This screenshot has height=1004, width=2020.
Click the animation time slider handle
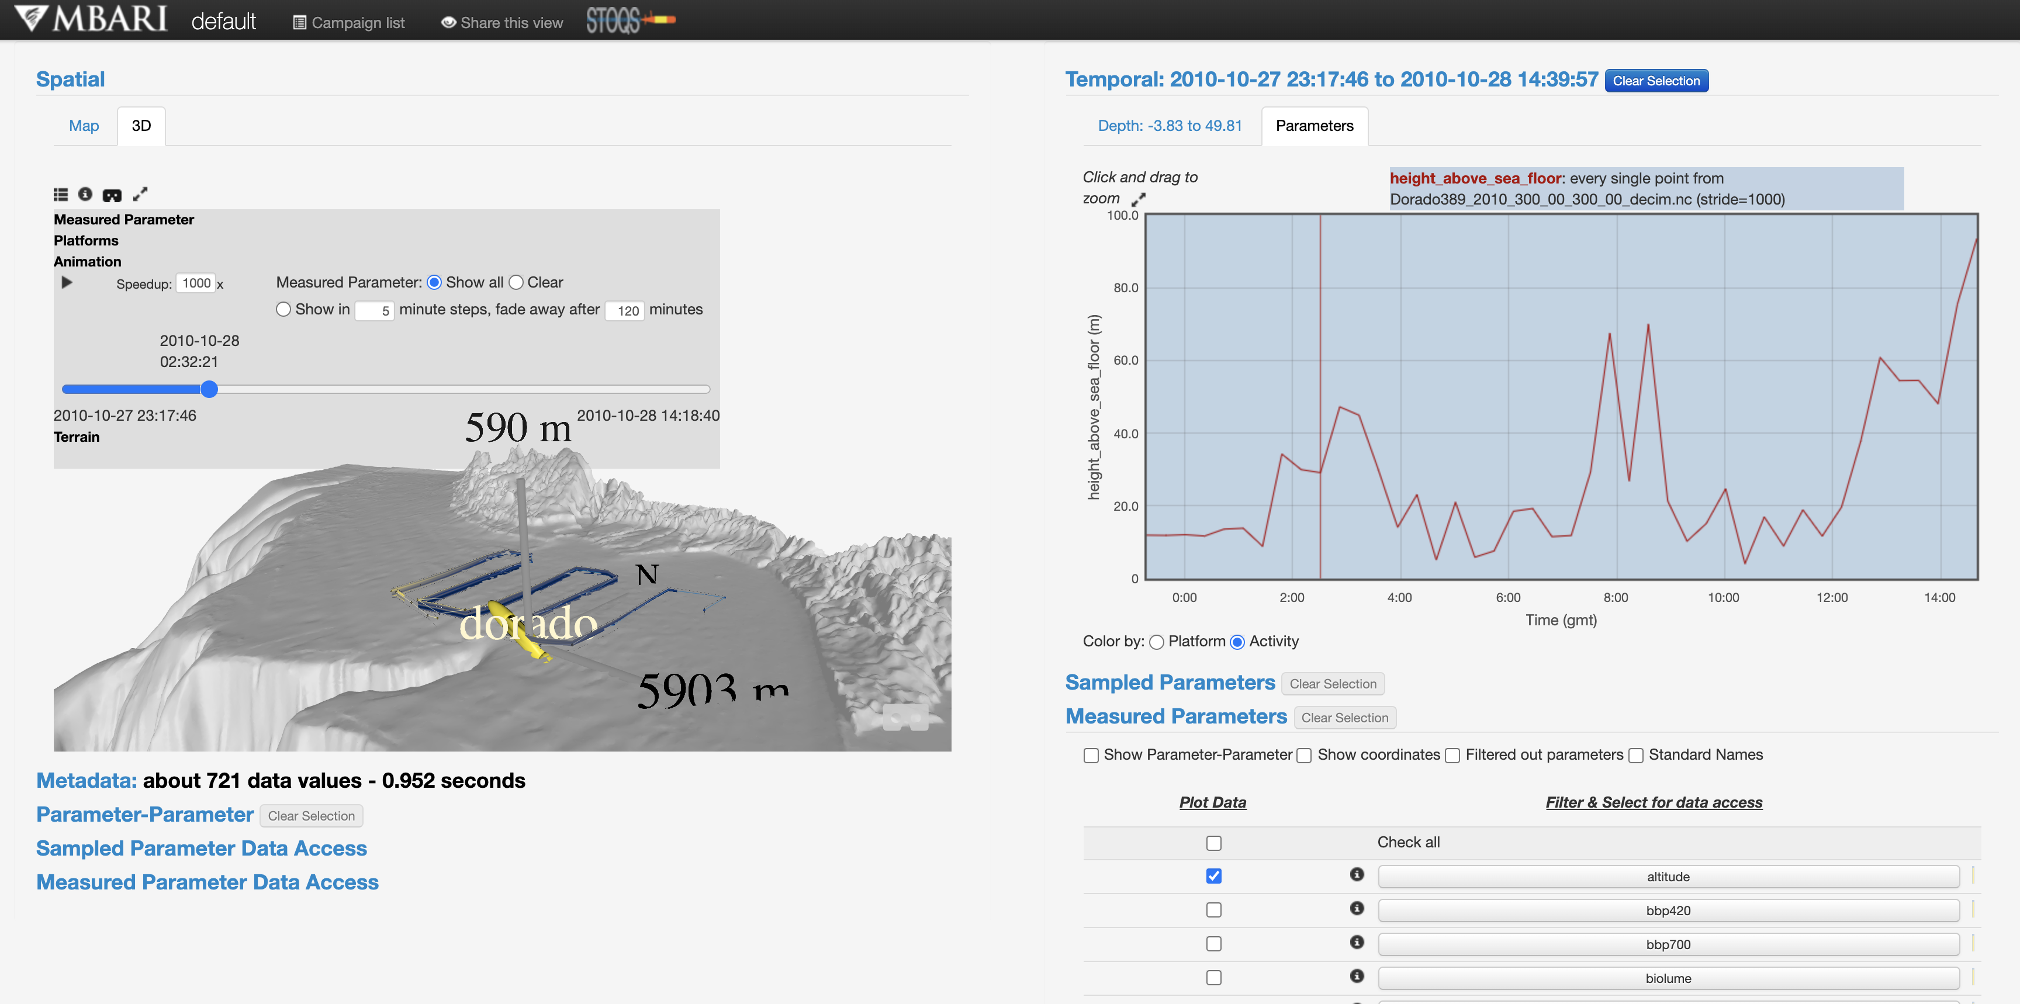coord(209,390)
